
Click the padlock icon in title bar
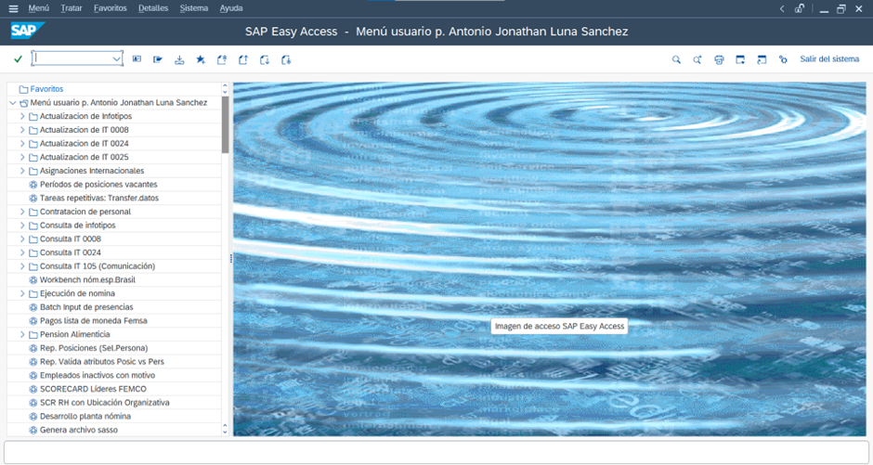point(800,8)
